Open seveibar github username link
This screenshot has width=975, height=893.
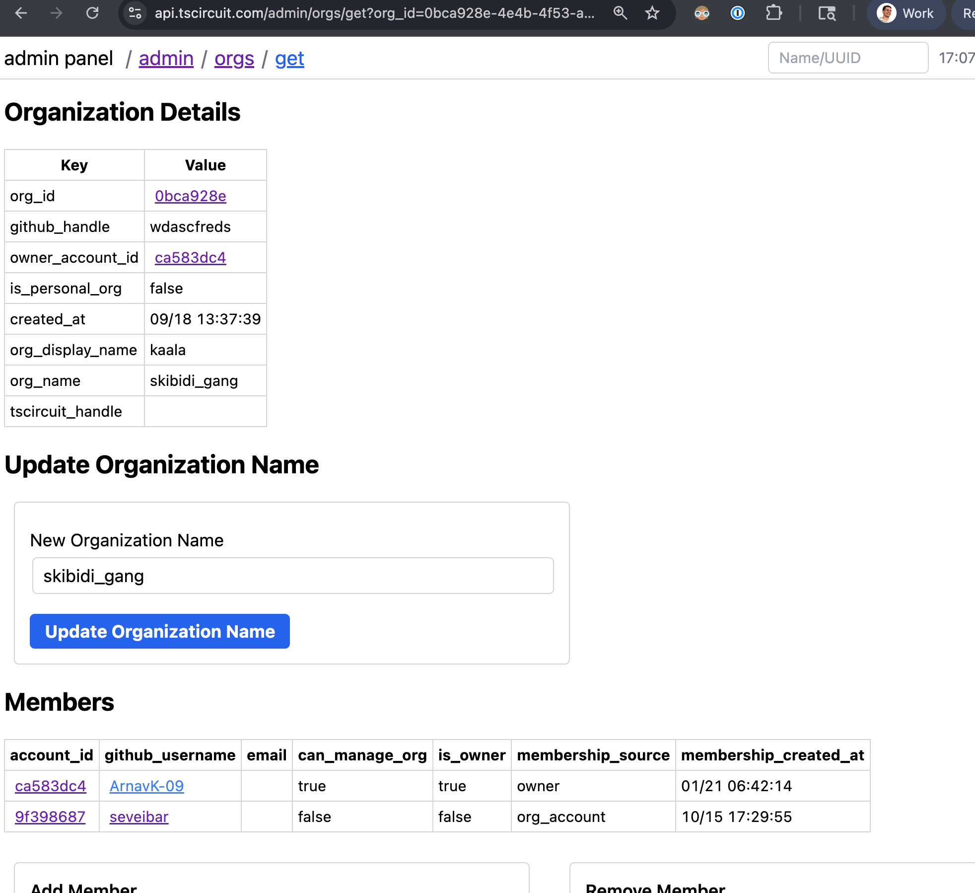click(139, 817)
